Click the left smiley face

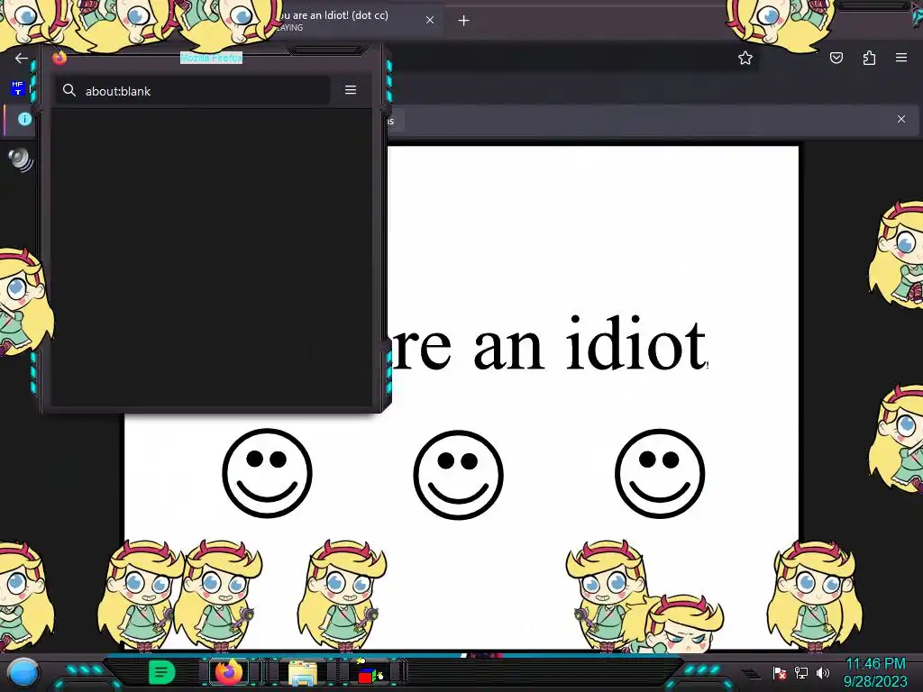(x=267, y=473)
